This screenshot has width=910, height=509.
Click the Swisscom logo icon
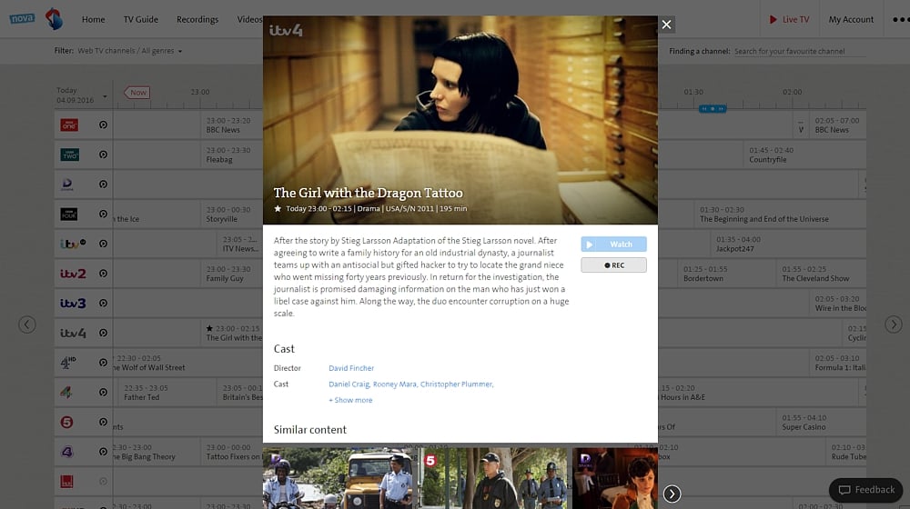54,18
